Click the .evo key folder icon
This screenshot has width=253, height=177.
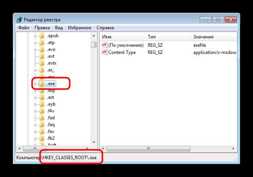[x=42, y=49]
